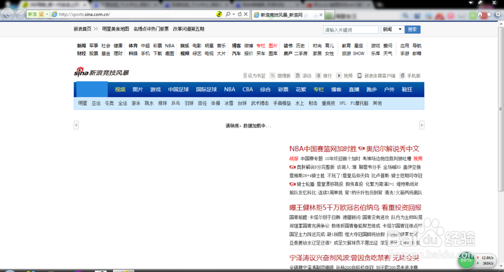Open the 彩票 tab in blue navigation bar
Image resolution: width=504 pixels, height=272 pixels.
(283, 89)
